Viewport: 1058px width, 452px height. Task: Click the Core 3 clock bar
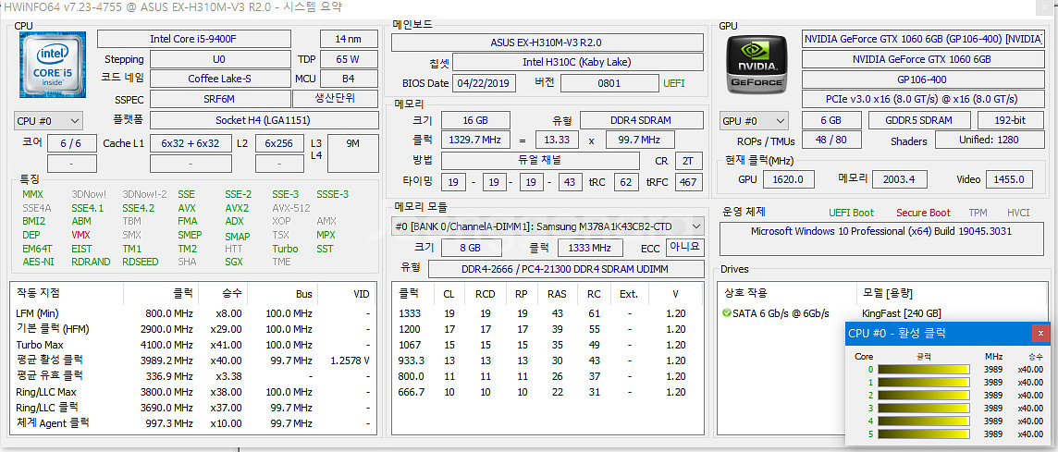(924, 409)
